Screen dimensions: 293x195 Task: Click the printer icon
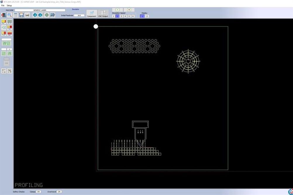point(27,15)
